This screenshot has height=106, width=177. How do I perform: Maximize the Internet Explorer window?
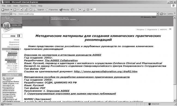click(171, 2)
